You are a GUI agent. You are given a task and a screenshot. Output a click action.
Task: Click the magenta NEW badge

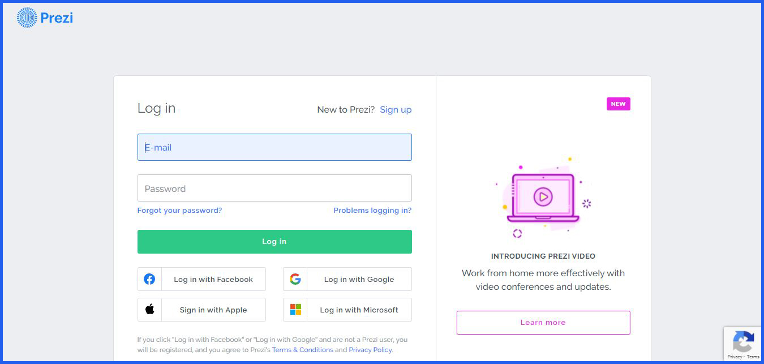618,104
